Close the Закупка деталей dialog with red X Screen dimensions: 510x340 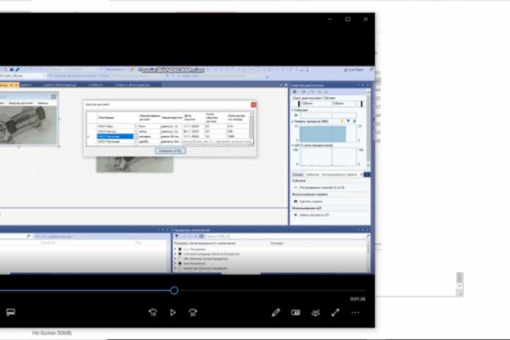coord(254,104)
